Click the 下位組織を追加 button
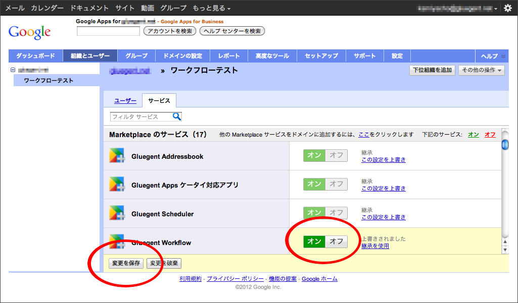 [x=432, y=71]
